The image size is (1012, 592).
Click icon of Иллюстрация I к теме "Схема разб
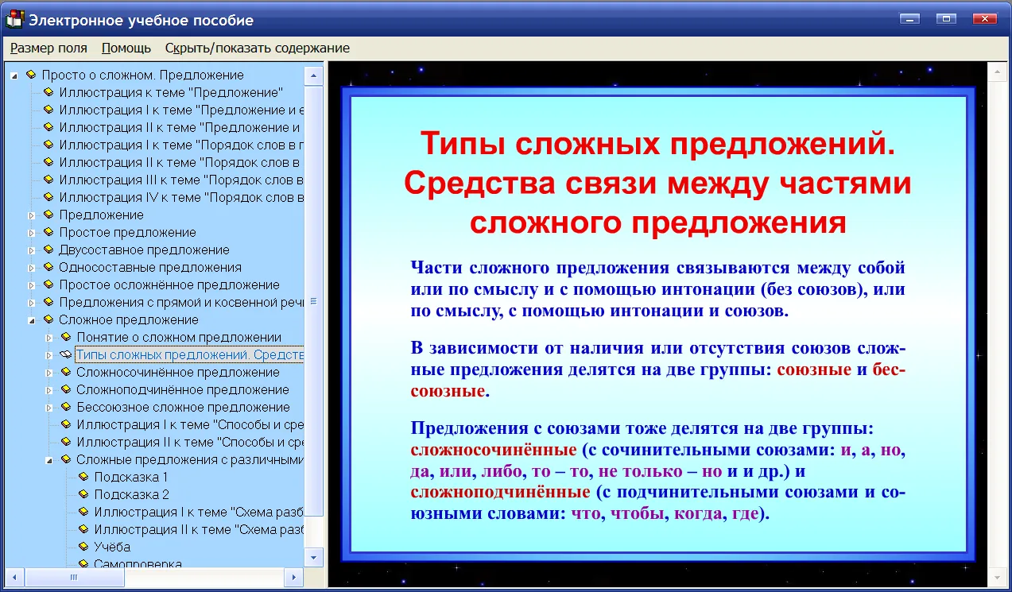tap(83, 512)
